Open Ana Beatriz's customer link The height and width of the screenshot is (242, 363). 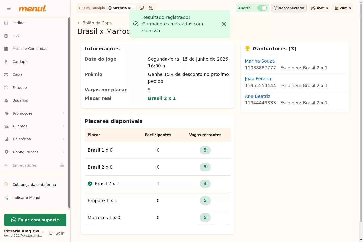(x=258, y=96)
